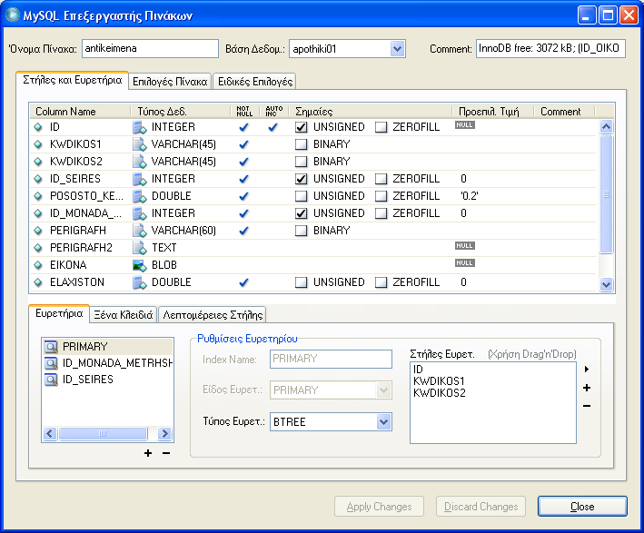Toggle UNSIGNED checkbox for ELAXISTON
This screenshot has height=533, width=644.
click(301, 282)
